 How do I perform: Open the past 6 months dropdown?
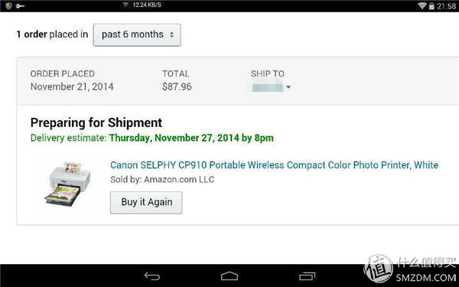[137, 35]
